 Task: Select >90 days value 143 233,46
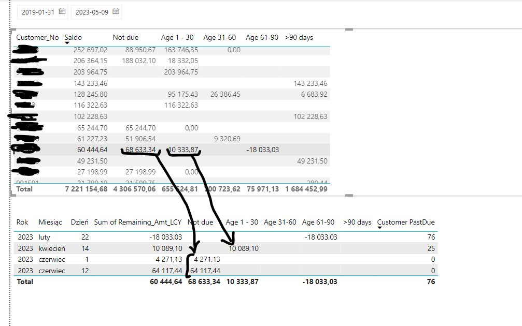point(311,83)
